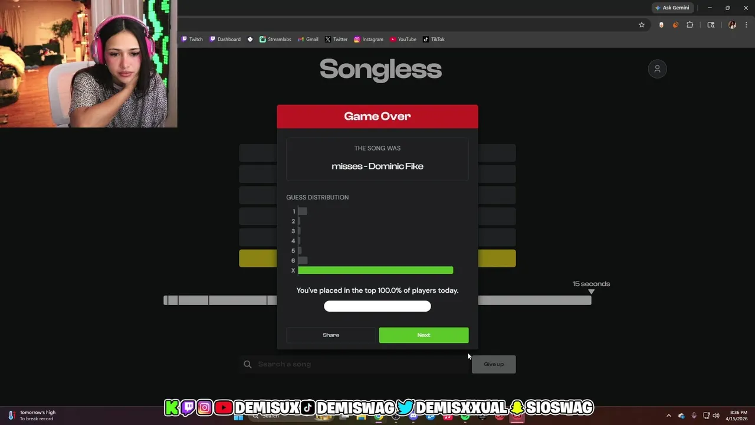The image size is (755, 425).
Task: Click the dimmed Give up button
Action: [494, 364]
